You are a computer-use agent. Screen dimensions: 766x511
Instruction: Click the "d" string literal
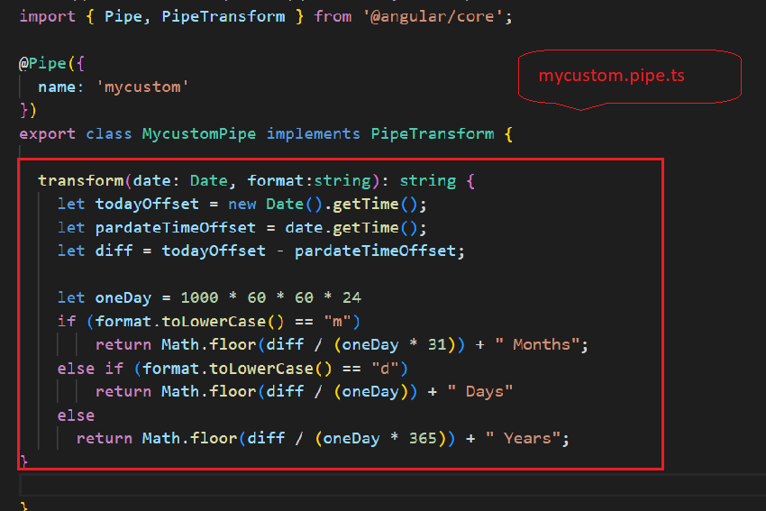(385, 369)
